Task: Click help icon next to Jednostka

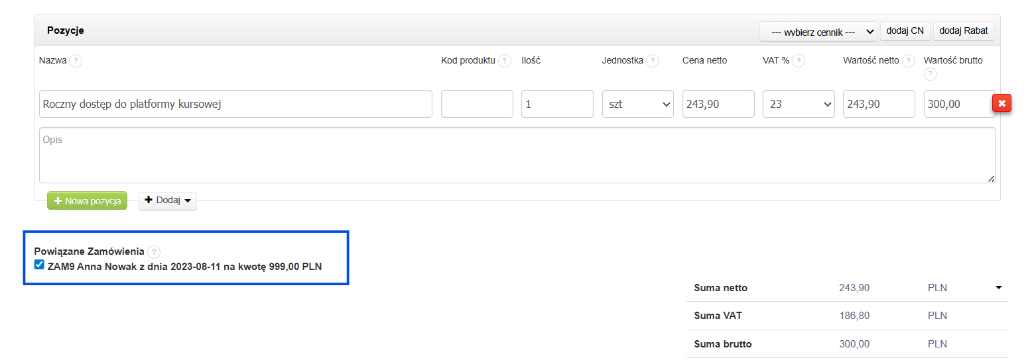Action: coord(653,61)
